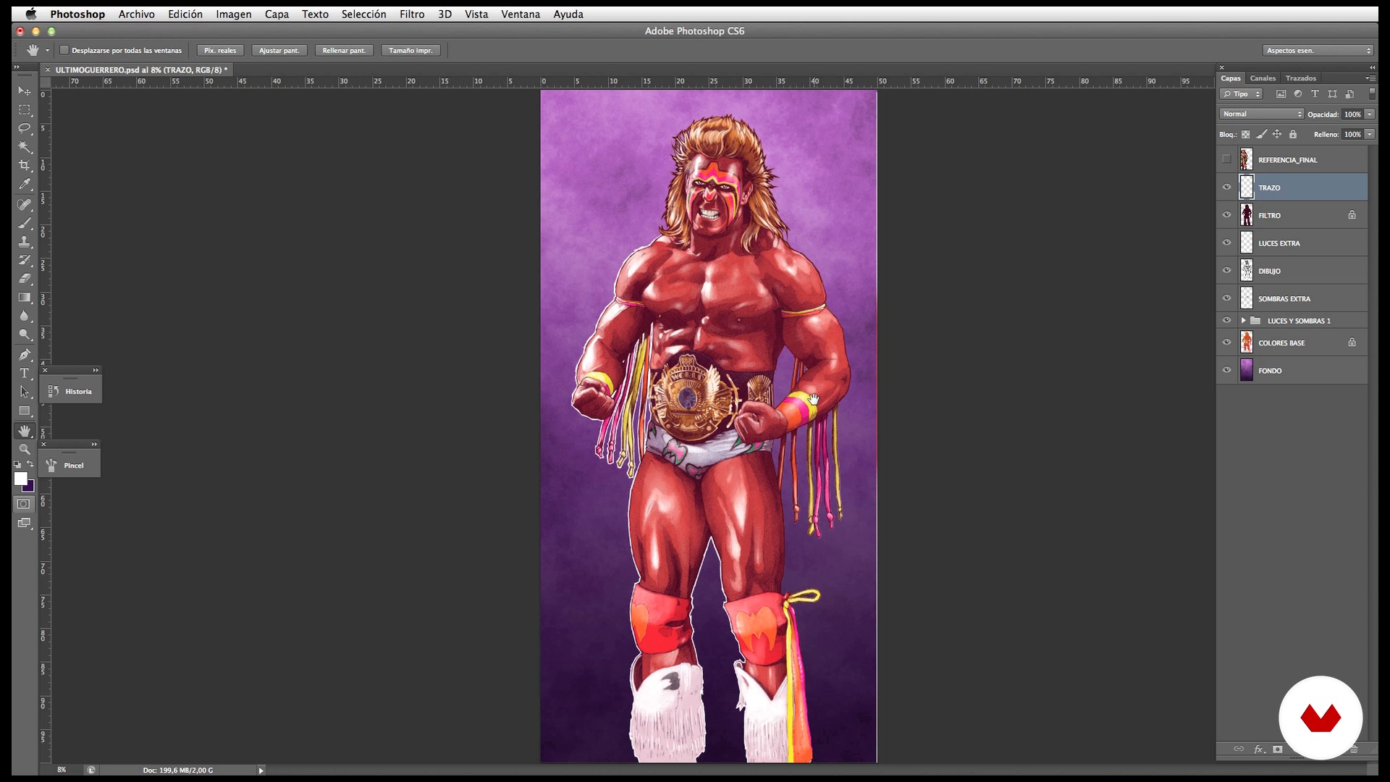Select the Blur tool
Screen dimensions: 1390x782
25,316
